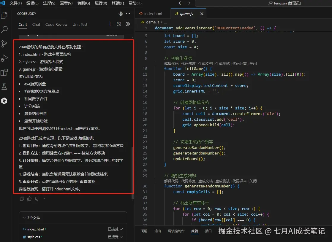
Task: Open 已接受 dropdown for index.html
Action: [115, 229]
